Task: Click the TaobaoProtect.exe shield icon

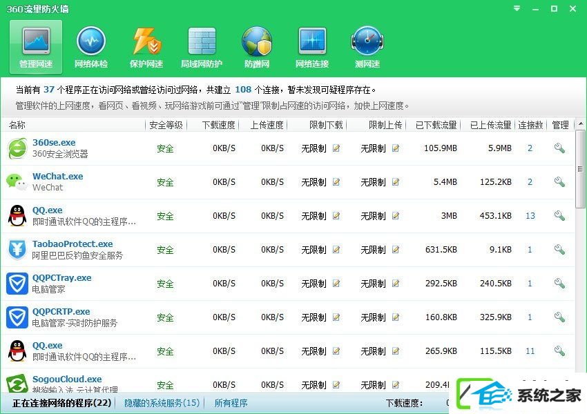Action: coord(17,250)
